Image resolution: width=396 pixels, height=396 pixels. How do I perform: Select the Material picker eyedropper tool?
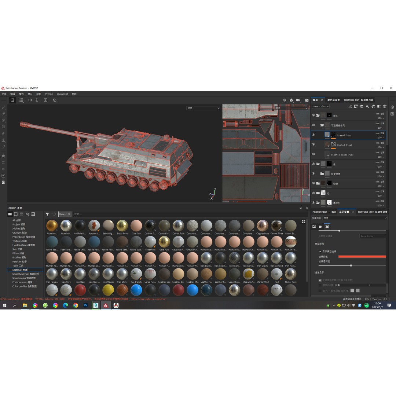coord(4,147)
